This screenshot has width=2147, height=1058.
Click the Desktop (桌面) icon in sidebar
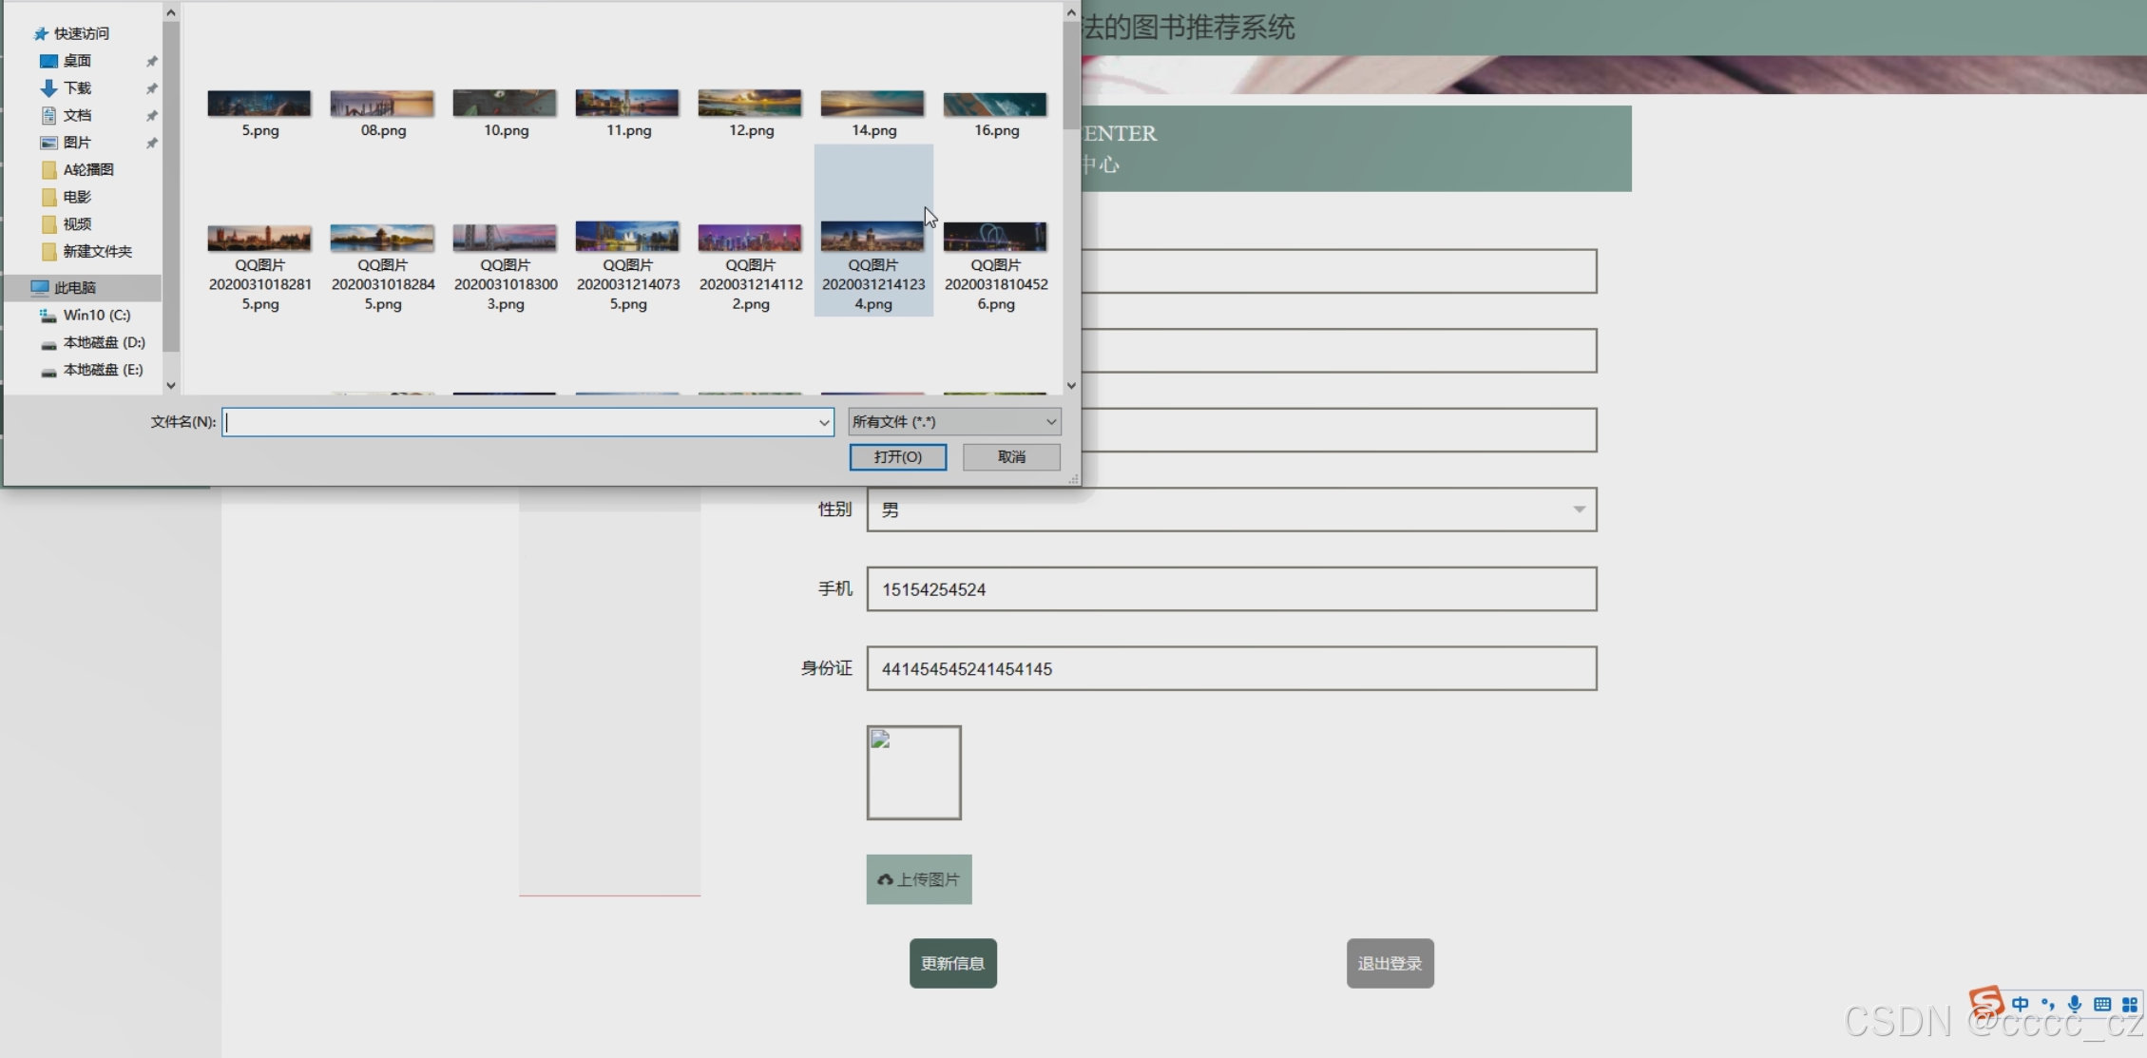click(x=48, y=61)
